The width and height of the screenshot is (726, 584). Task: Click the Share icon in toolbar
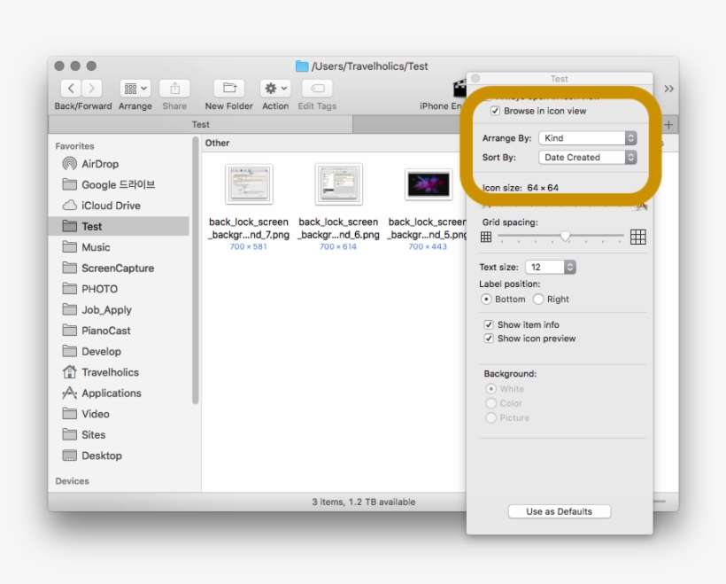173,90
